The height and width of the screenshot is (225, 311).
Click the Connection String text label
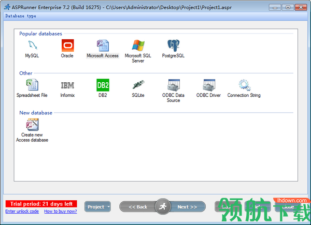point(244,95)
